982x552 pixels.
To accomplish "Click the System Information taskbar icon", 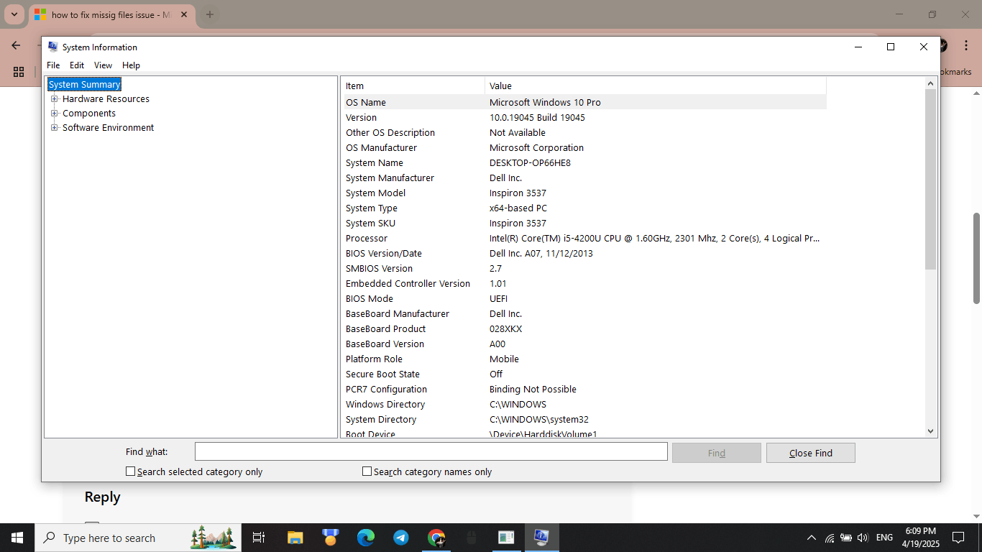I will [541, 538].
